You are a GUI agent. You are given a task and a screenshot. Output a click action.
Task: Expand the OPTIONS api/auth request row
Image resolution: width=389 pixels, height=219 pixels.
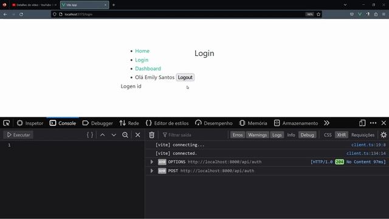tap(152, 162)
